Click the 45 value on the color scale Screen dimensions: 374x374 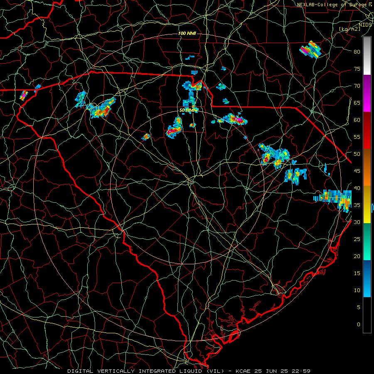[357, 171]
